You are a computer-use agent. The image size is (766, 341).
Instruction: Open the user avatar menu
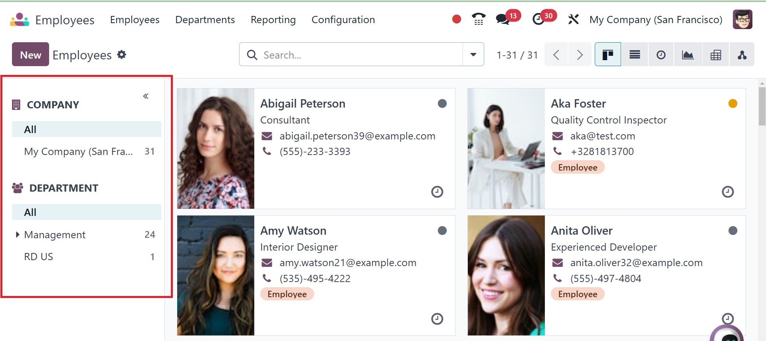(742, 20)
